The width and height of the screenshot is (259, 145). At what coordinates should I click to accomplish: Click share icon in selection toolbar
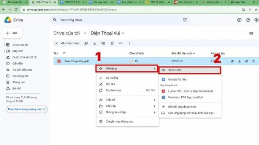pos(86,43)
